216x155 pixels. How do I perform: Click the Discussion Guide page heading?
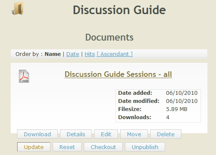pos(119,10)
